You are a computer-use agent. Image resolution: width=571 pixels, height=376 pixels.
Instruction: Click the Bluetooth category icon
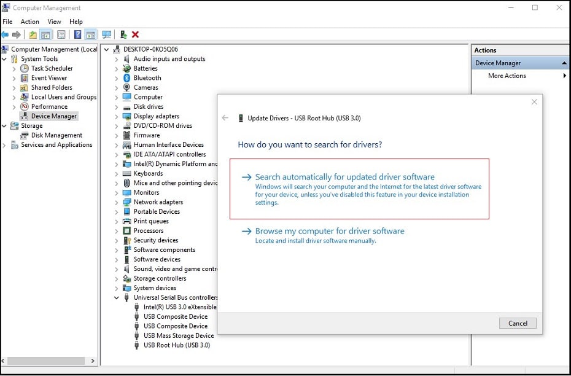[x=126, y=78]
